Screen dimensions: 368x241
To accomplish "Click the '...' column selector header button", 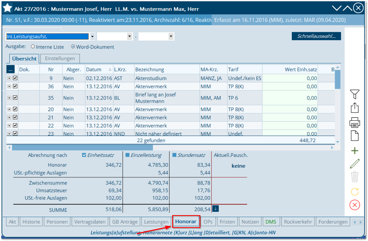I will click(10, 69).
